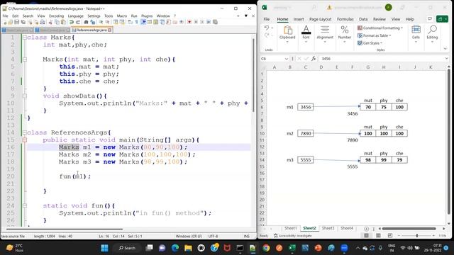Screen dimensions: 454x255
Task: Open the Notepad++ Macro menu
Action: point(122,16)
